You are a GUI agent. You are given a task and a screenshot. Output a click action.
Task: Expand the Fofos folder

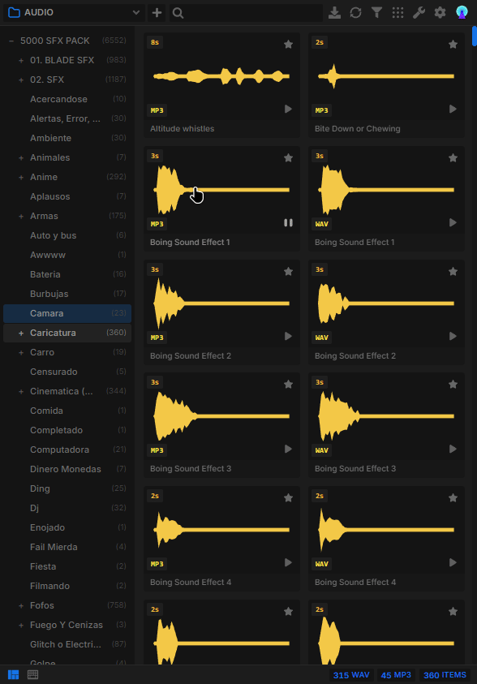(x=21, y=606)
